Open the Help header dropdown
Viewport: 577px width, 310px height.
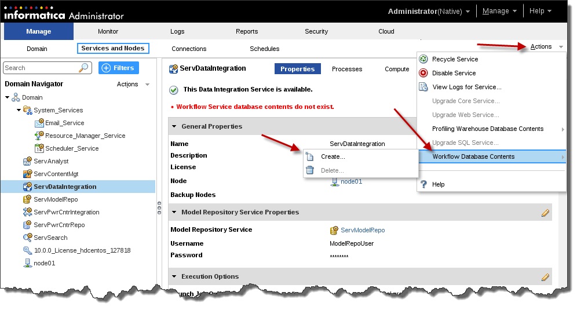click(540, 11)
